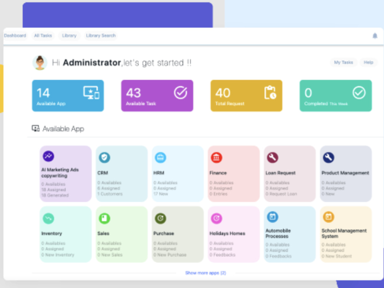Open the CRM shield icon
Screen dimensions: 384x288
point(104,157)
